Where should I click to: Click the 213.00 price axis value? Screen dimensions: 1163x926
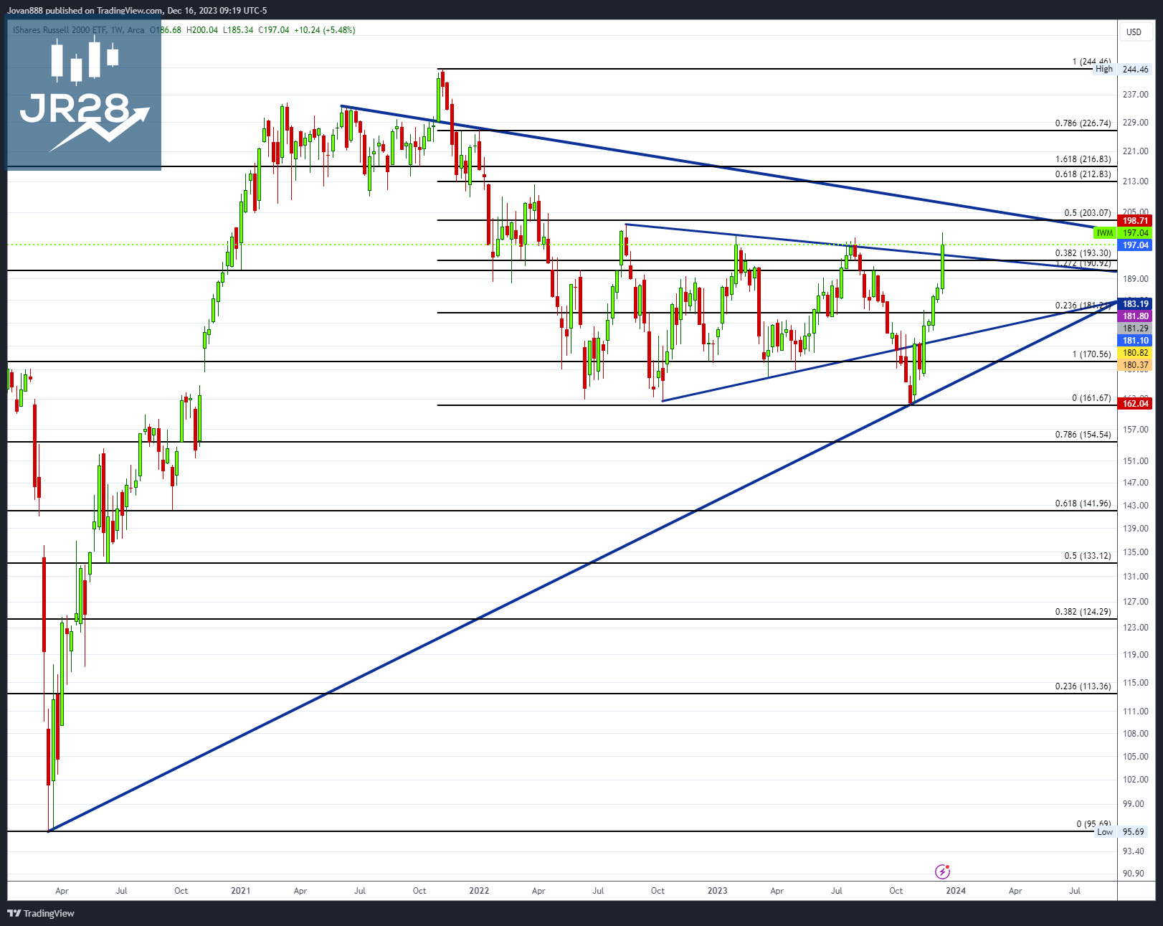point(1136,181)
